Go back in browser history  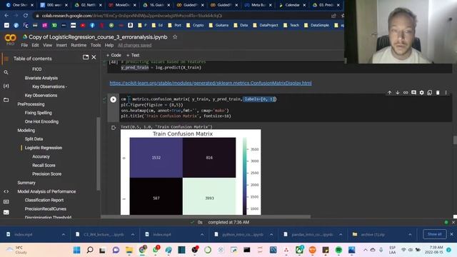point(6,16)
